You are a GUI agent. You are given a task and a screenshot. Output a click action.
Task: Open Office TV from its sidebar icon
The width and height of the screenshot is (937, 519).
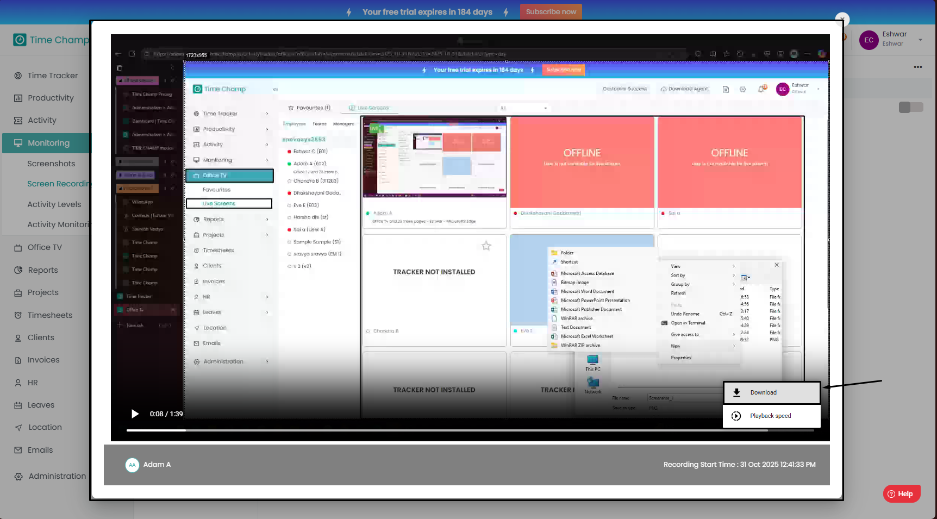click(x=18, y=247)
